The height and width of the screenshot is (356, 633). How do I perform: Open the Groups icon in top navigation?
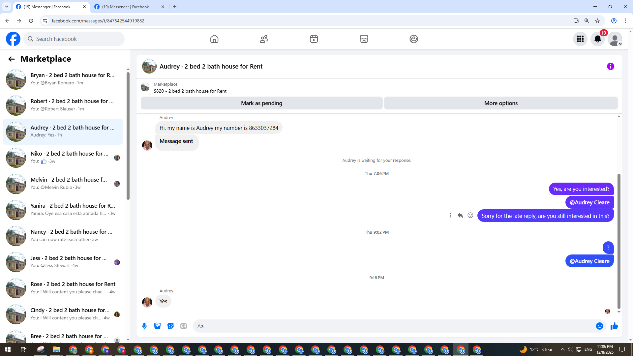pyautogui.click(x=414, y=39)
